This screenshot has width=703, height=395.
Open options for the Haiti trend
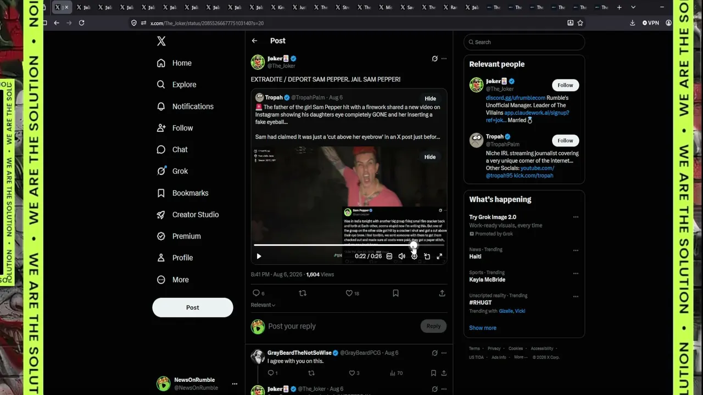pyautogui.click(x=576, y=250)
